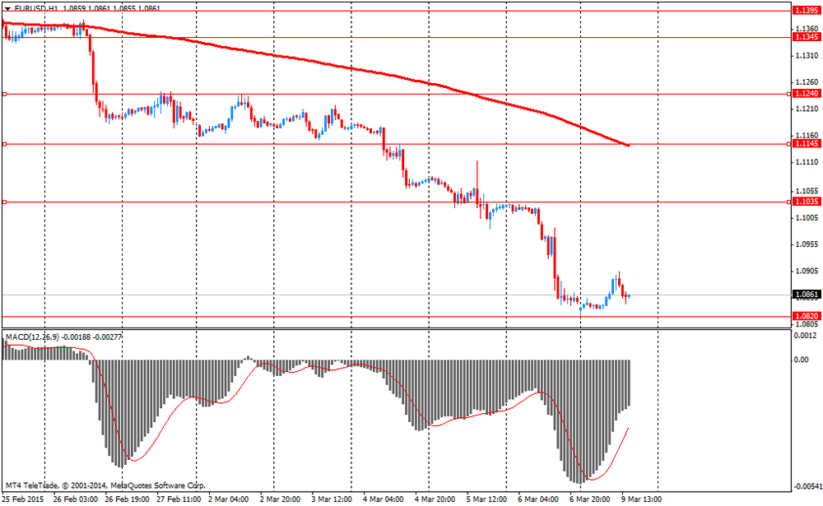Click the 2 Mar 20:00 time label
The height and width of the screenshot is (506, 823).
tap(280, 499)
